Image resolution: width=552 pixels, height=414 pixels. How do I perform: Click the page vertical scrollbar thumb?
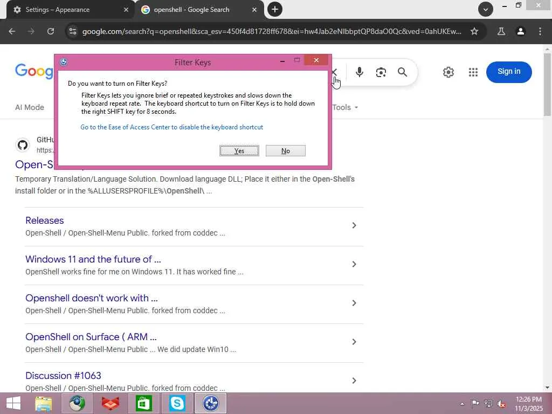547,85
